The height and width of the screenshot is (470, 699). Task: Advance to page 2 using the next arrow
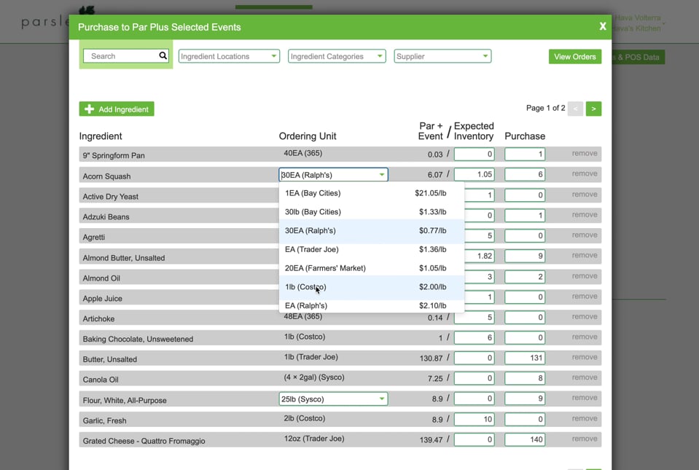click(x=593, y=108)
